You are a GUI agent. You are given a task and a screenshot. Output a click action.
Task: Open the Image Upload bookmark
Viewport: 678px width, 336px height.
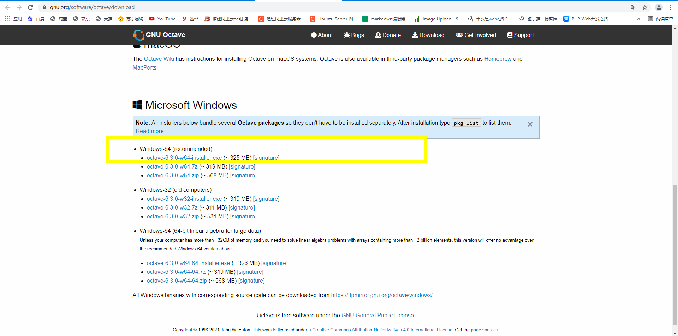click(x=438, y=19)
